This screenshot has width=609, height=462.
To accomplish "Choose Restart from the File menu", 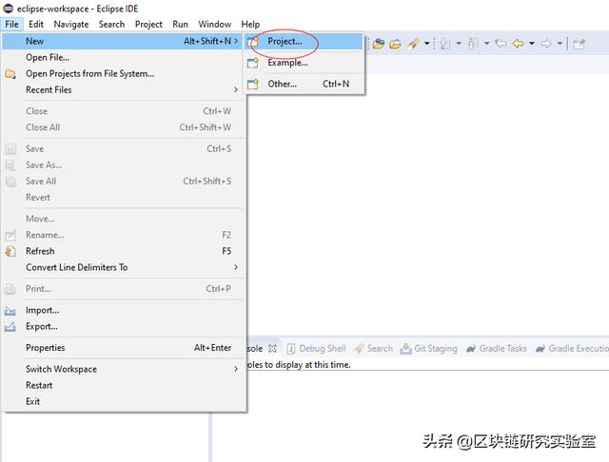I will pos(123,386).
